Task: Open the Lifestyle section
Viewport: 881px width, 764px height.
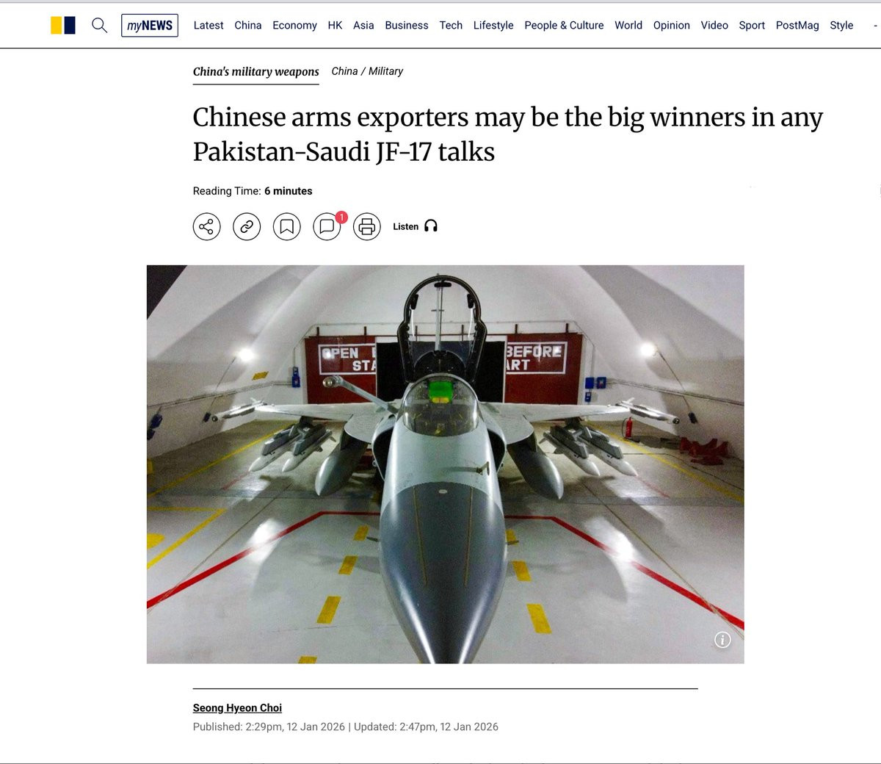Action: 493,25
